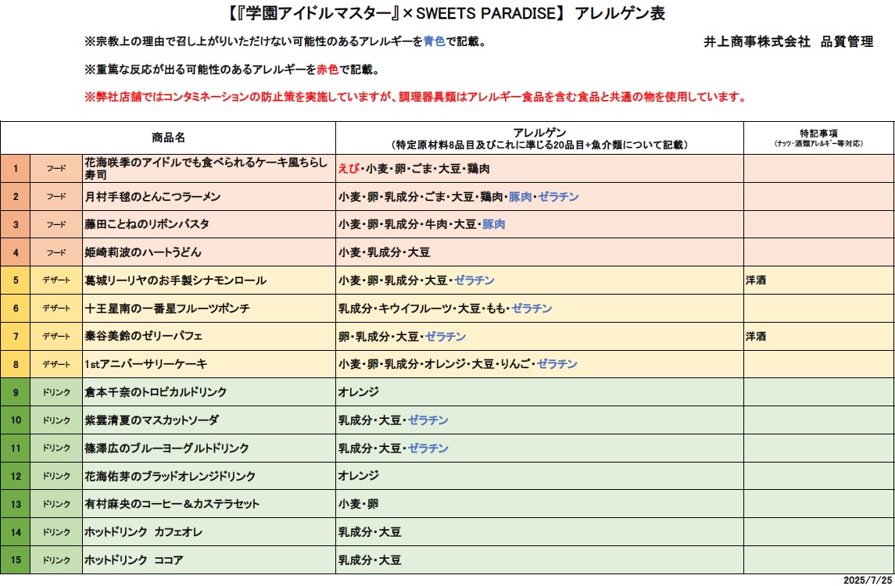Click the 特記事項 column header
895x586 pixels.
(x=818, y=138)
